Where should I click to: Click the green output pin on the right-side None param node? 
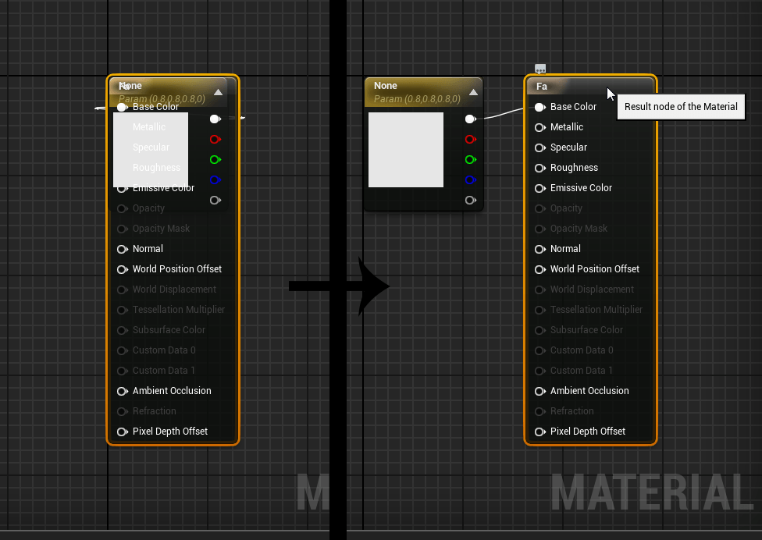pyautogui.click(x=470, y=160)
